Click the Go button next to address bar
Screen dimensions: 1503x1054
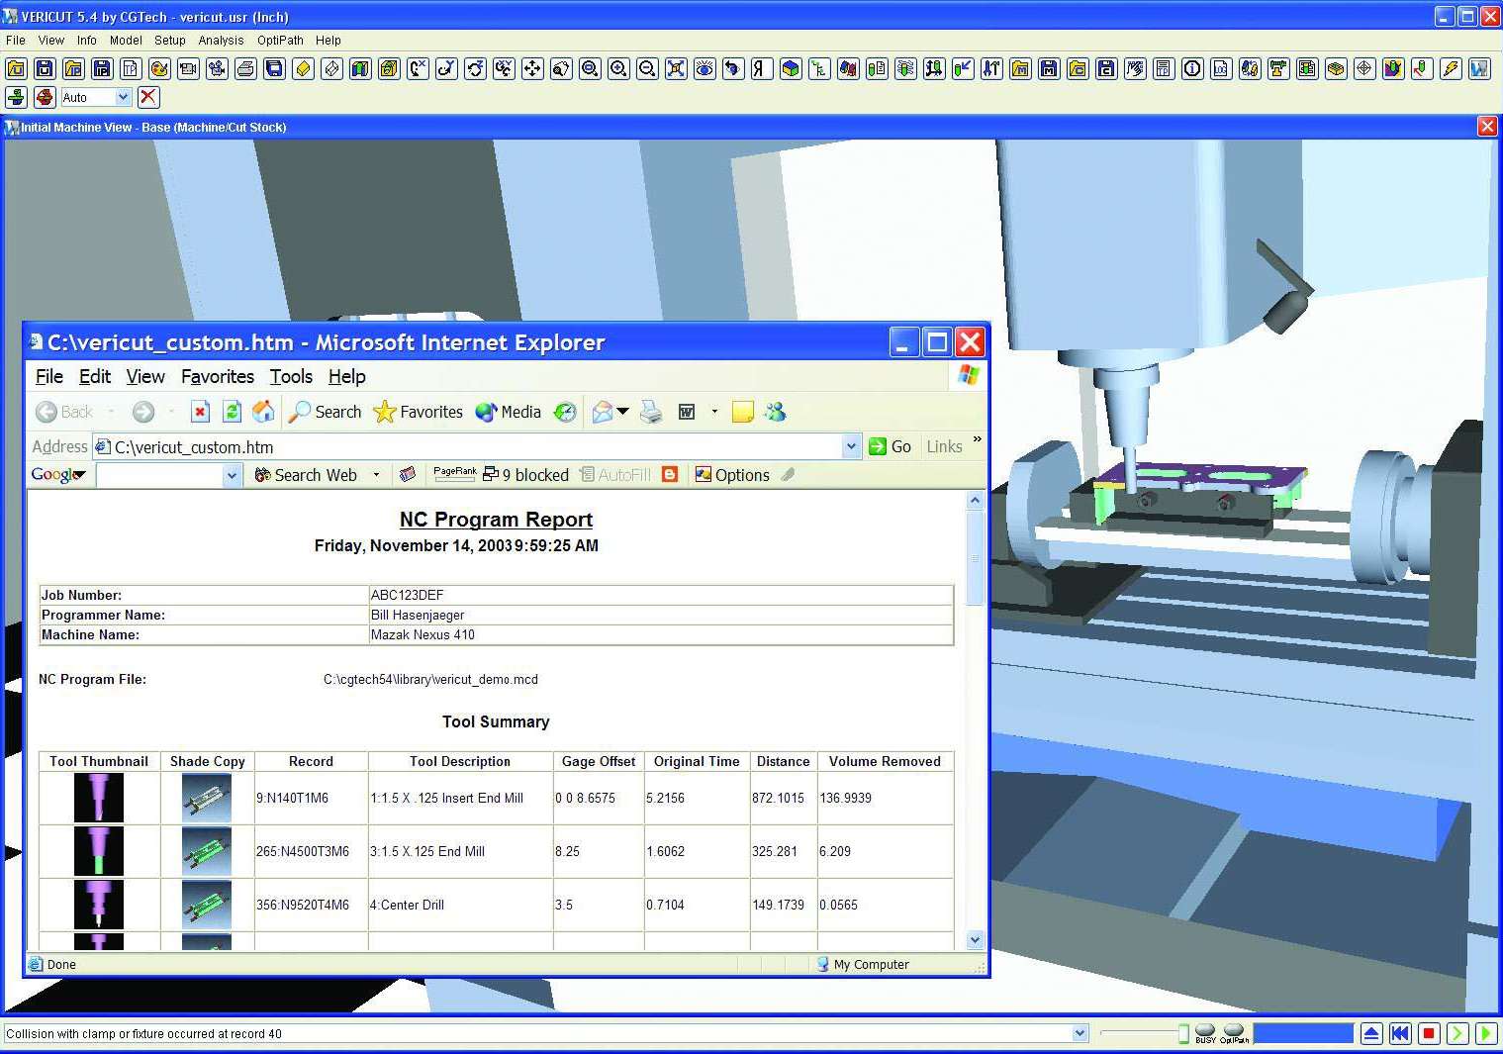tap(890, 446)
